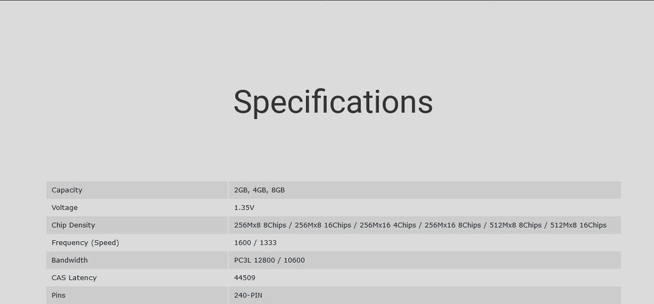Click the 256Mx16 4Chips text
The width and height of the screenshot is (654, 304).
388,225
